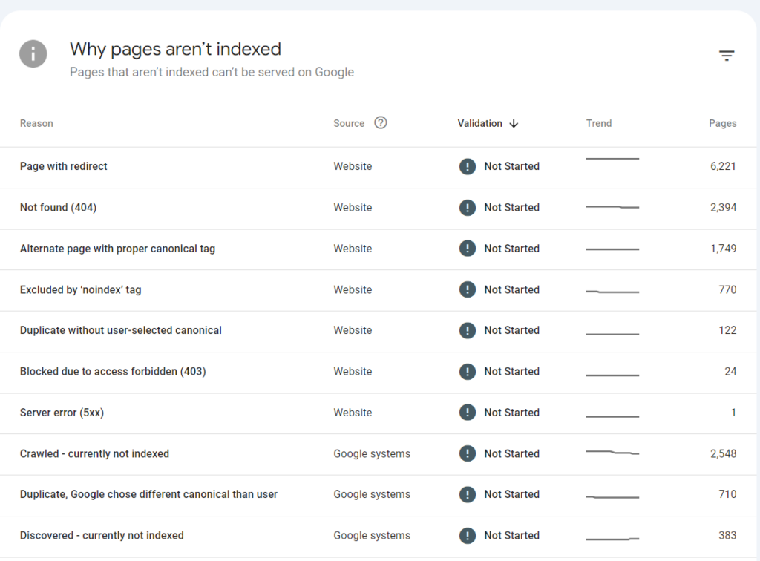Open Duplicate without user-selected canonical
The width and height of the screenshot is (760, 561).
tap(121, 330)
